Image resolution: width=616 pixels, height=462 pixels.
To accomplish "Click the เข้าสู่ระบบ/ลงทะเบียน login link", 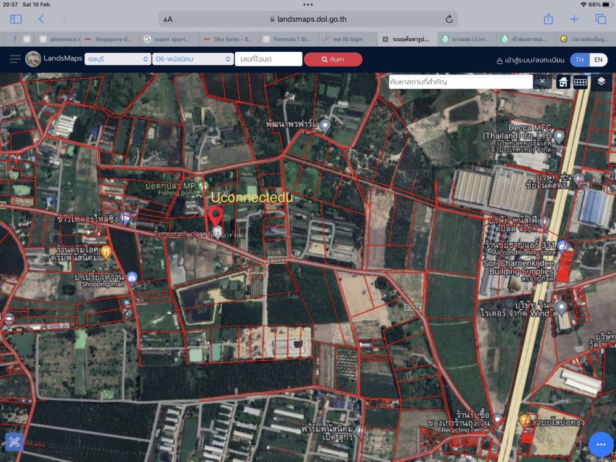I will [530, 60].
